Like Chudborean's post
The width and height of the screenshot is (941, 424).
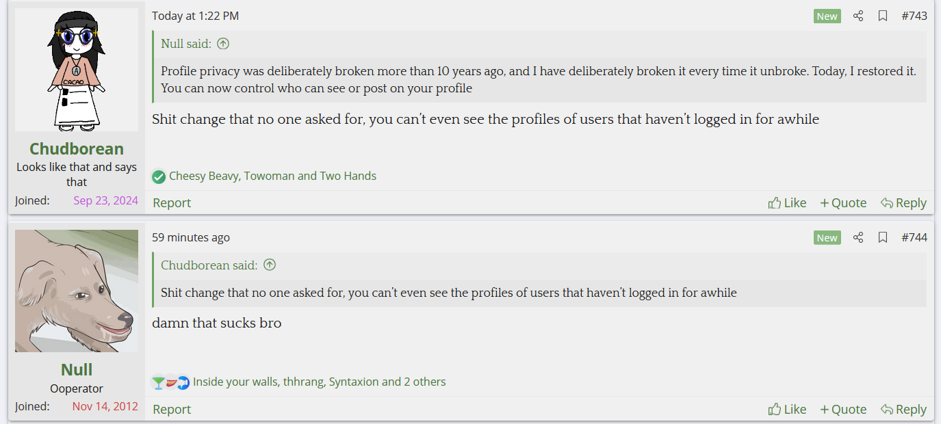(787, 202)
